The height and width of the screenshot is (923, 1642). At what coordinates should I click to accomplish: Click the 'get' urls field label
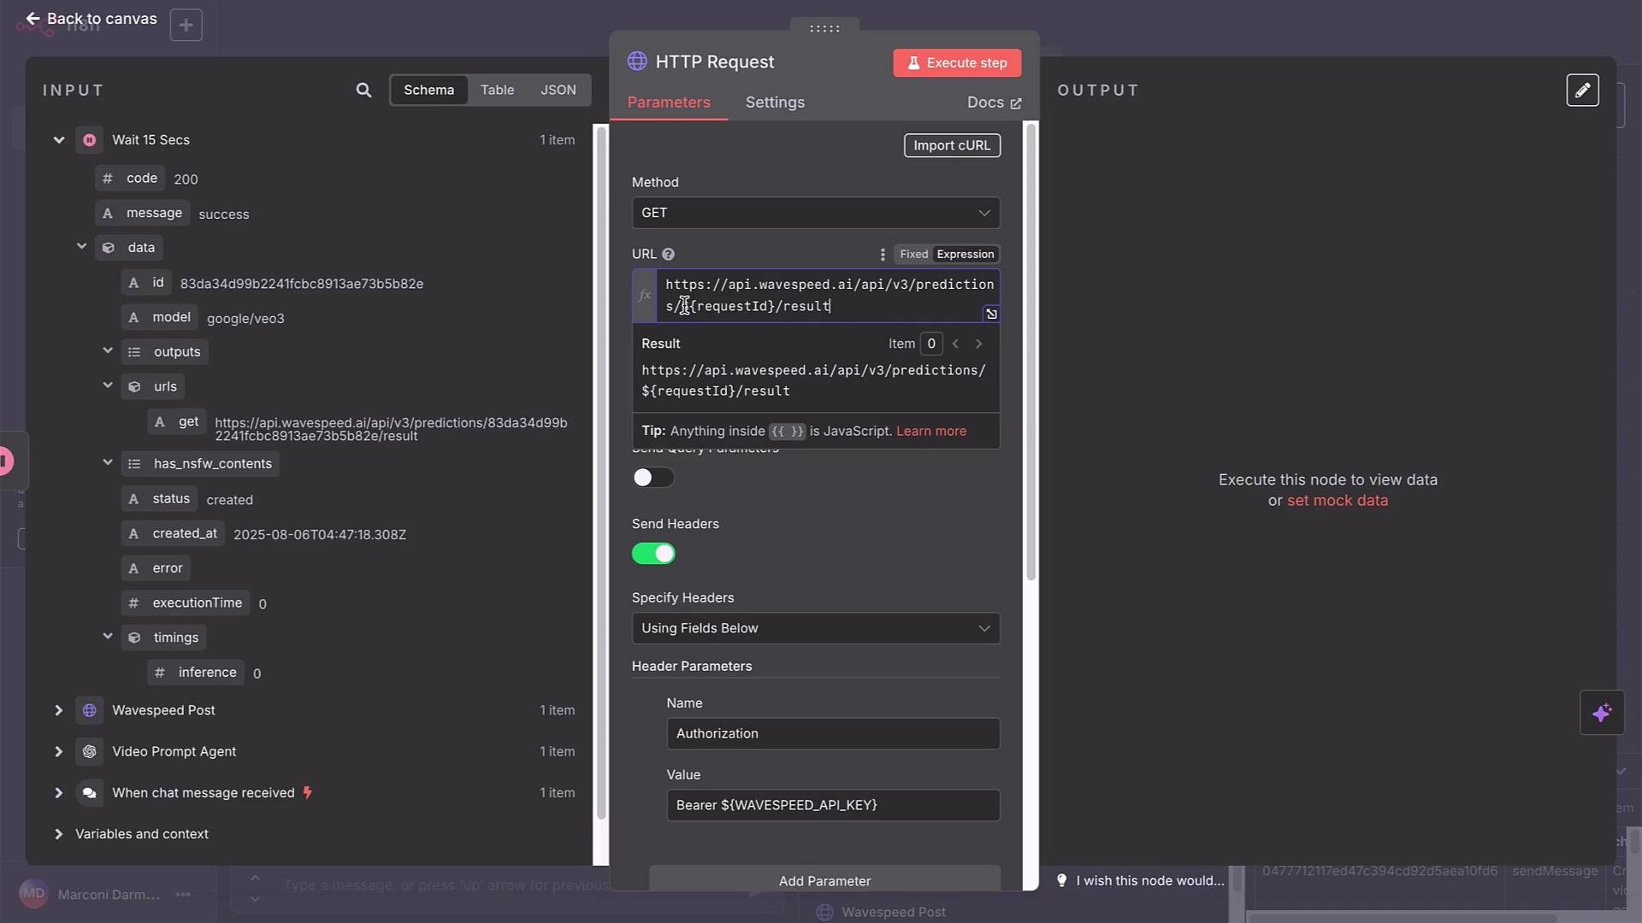click(188, 421)
